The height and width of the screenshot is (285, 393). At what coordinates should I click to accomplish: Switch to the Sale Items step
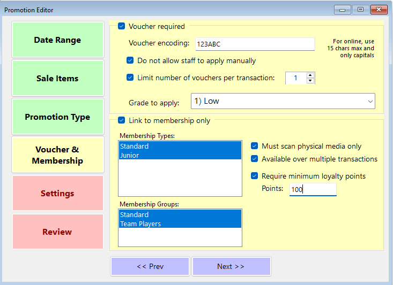pyautogui.click(x=57, y=79)
